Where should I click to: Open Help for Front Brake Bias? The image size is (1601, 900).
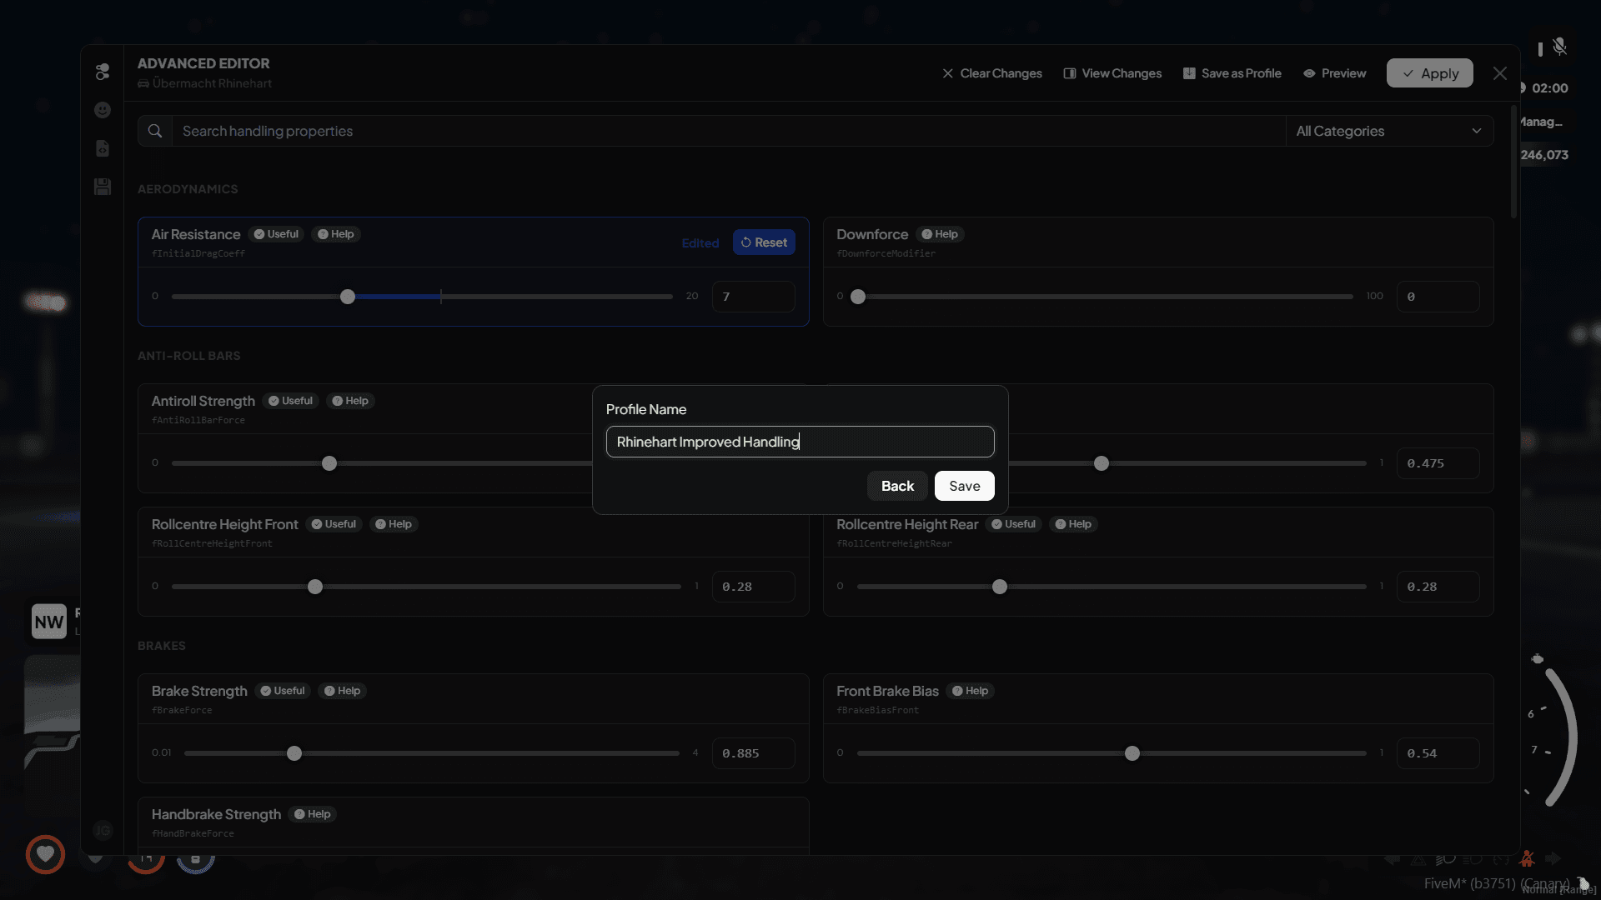(970, 691)
